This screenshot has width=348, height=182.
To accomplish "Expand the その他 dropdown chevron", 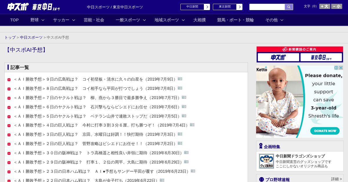I will [x=282, y=20].
